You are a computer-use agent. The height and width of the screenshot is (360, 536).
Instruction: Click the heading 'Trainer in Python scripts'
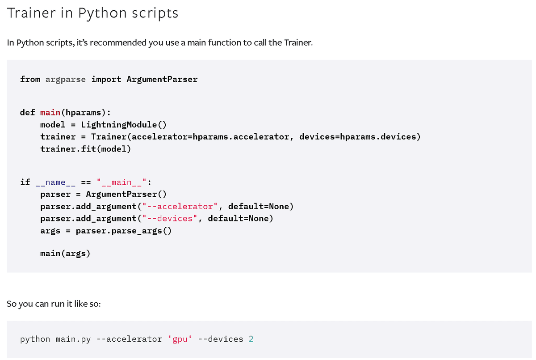pyautogui.click(x=92, y=13)
